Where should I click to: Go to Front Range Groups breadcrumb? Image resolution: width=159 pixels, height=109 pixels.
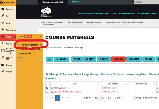[x=75, y=22]
